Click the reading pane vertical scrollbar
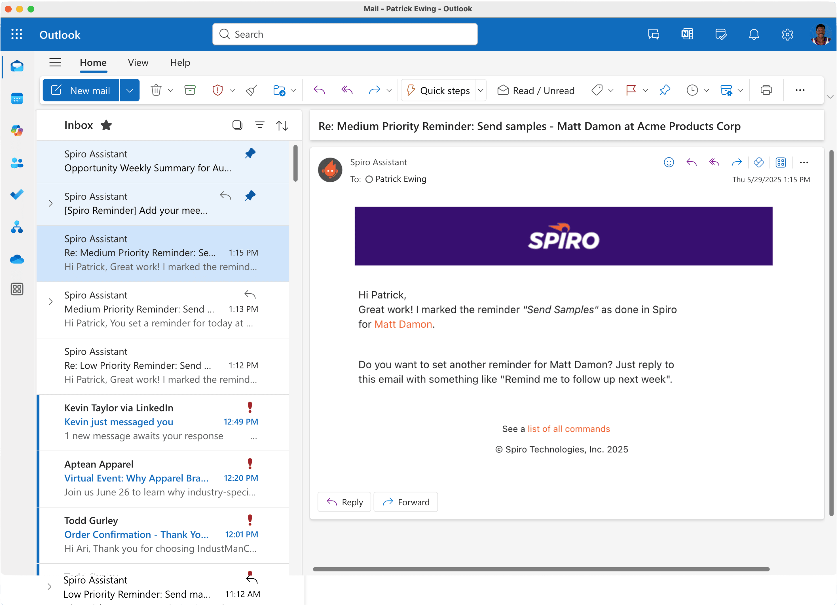 831,333
